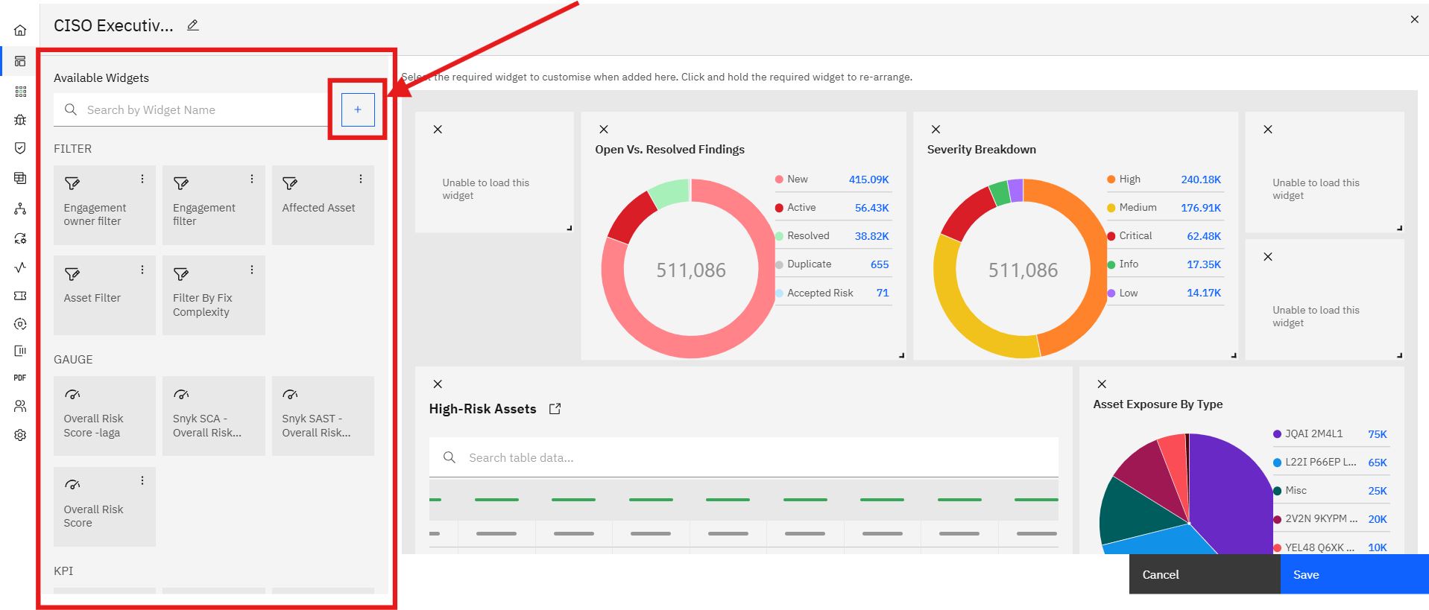Open the Home icon in sidebar
This screenshot has width=1429, height=610.
[x=20, y=31]
